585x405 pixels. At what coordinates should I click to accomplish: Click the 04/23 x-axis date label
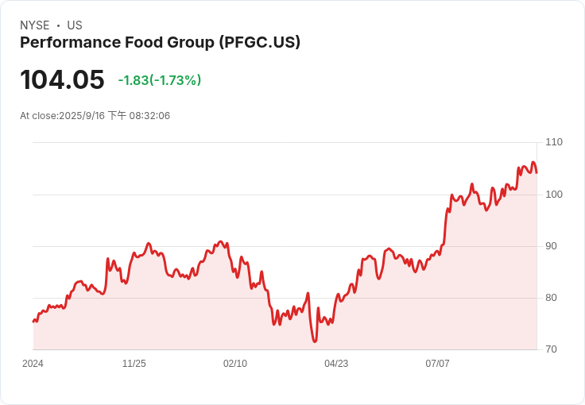pos(336,364)
